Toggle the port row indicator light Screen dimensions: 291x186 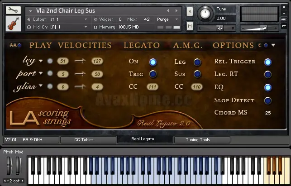coord(50,73)
